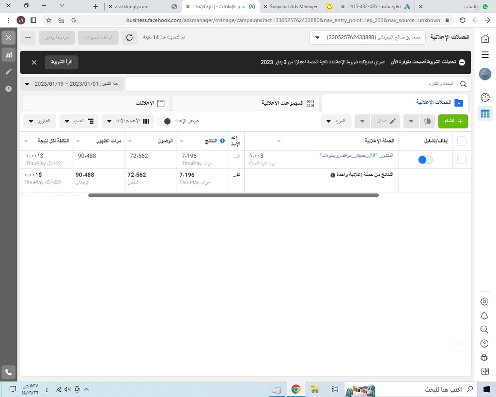Click the البحث والفلترة search filter field
Screen dimensions: 496x397
tap(298, 84)
